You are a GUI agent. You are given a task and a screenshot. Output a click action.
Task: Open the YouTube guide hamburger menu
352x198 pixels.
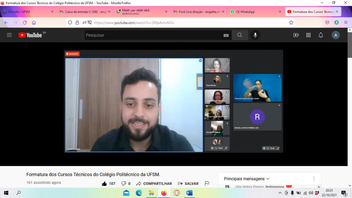pos(9,35)
